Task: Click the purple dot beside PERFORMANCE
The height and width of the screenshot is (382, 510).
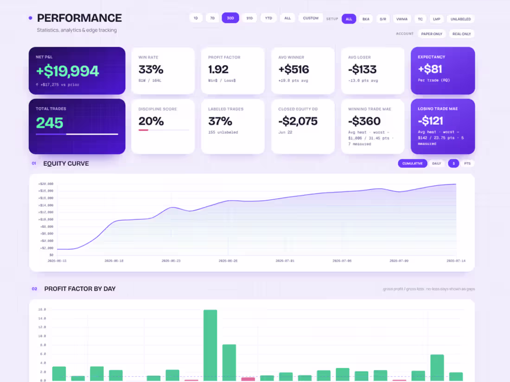Action: click(x=31, y=18)
